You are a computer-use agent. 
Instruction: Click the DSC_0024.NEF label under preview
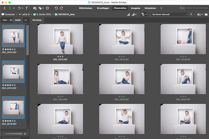click(x=60, y=99)
